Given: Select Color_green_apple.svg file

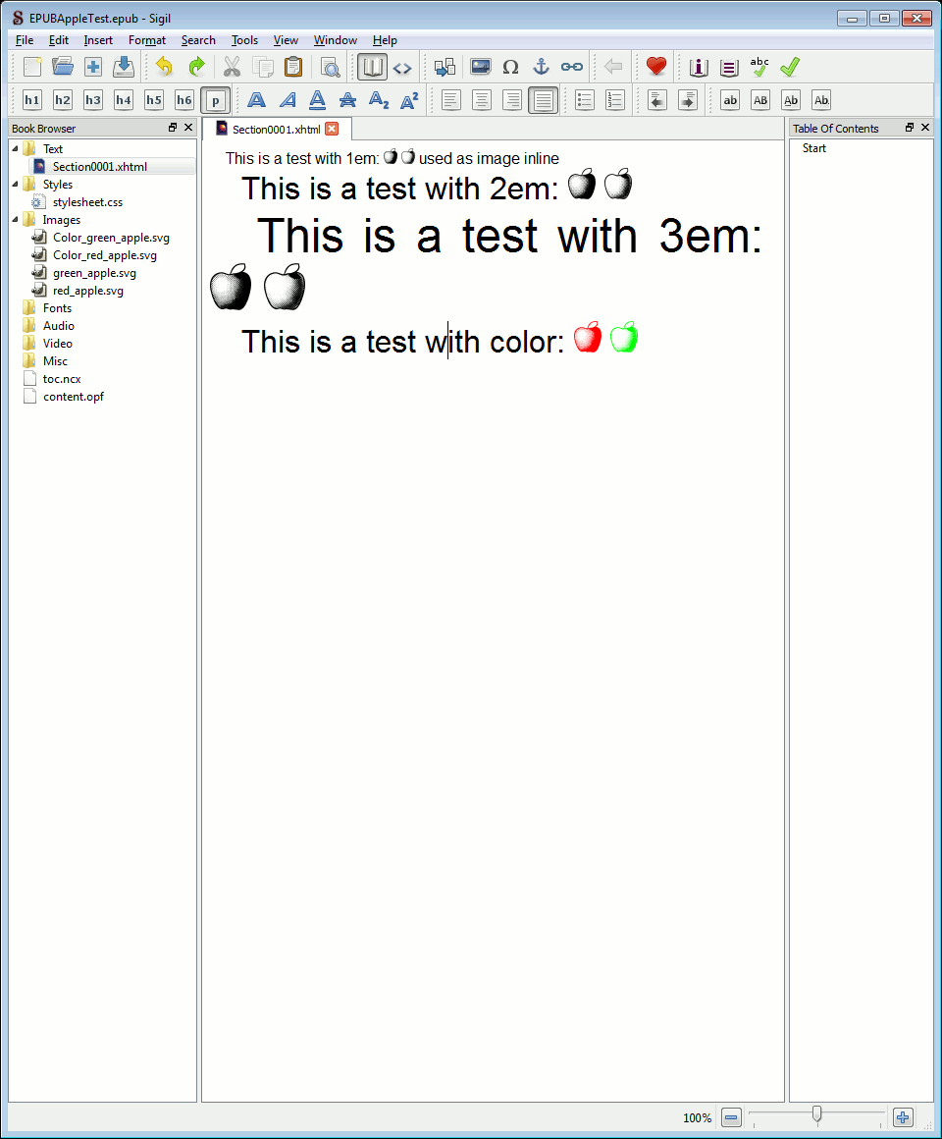Looking at the screenshot, I should (110, 238).
